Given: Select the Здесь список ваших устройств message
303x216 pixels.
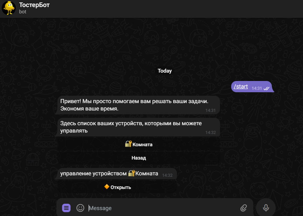Looking at the screenshot, I should (139, 127).
